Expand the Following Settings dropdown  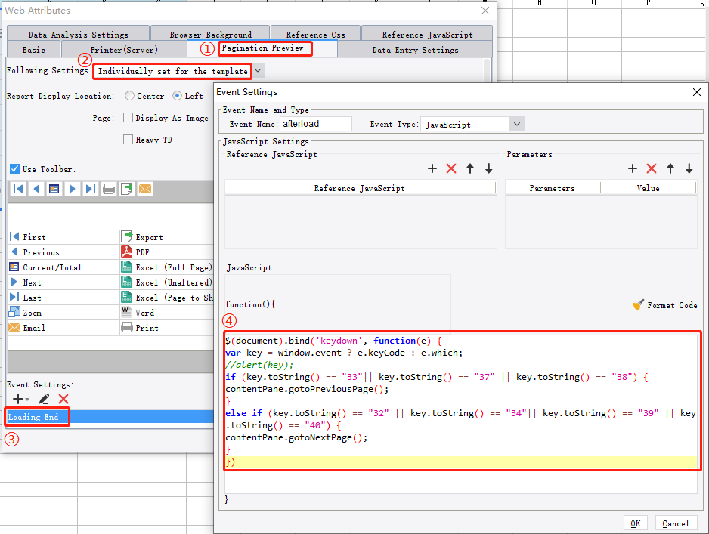[x=259, y=70]
